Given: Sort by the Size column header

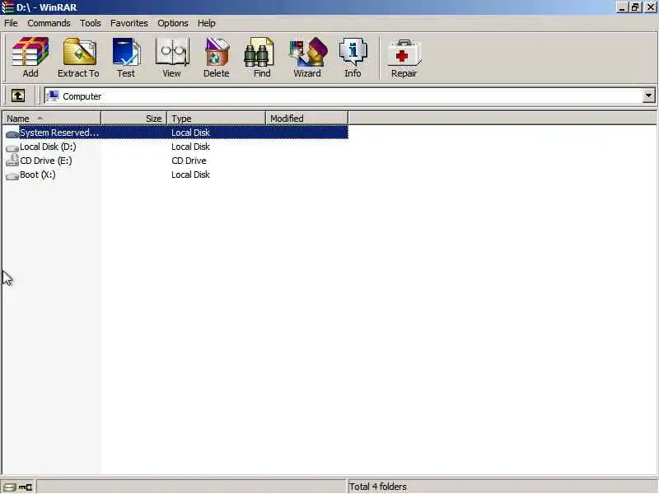Looking at the screenshot, I should point(134,119).
